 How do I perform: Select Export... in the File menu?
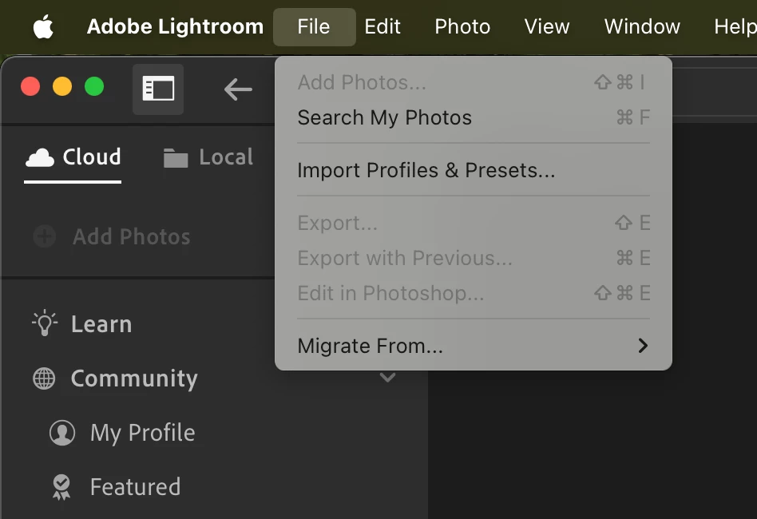coord(473,223)
